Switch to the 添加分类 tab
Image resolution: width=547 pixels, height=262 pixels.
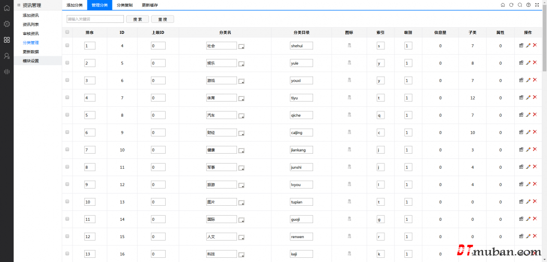[x=74, y=5]
